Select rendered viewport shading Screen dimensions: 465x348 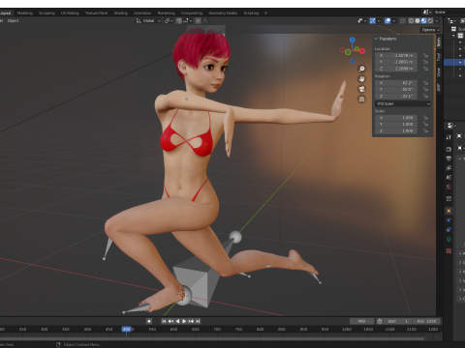pyautogui.click(x=430, y=21)
